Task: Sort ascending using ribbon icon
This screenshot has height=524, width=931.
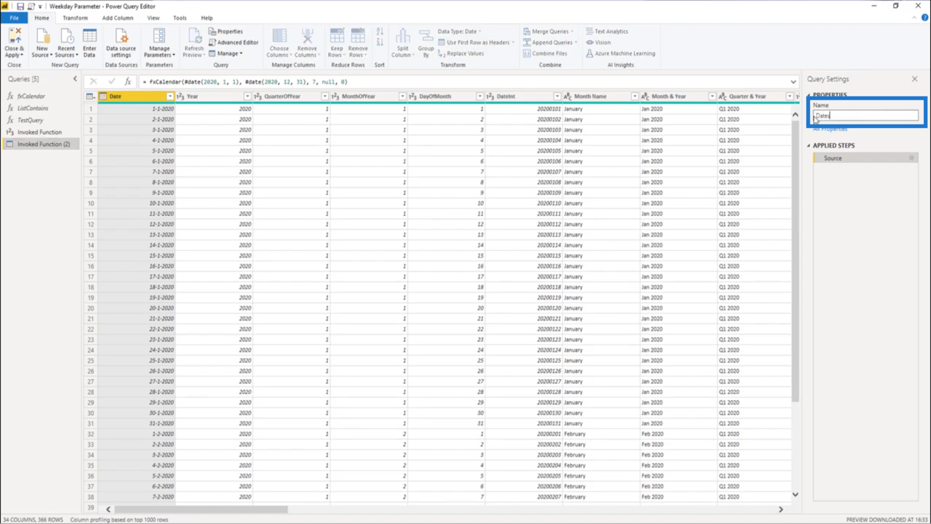Action: tap(380, 32)
